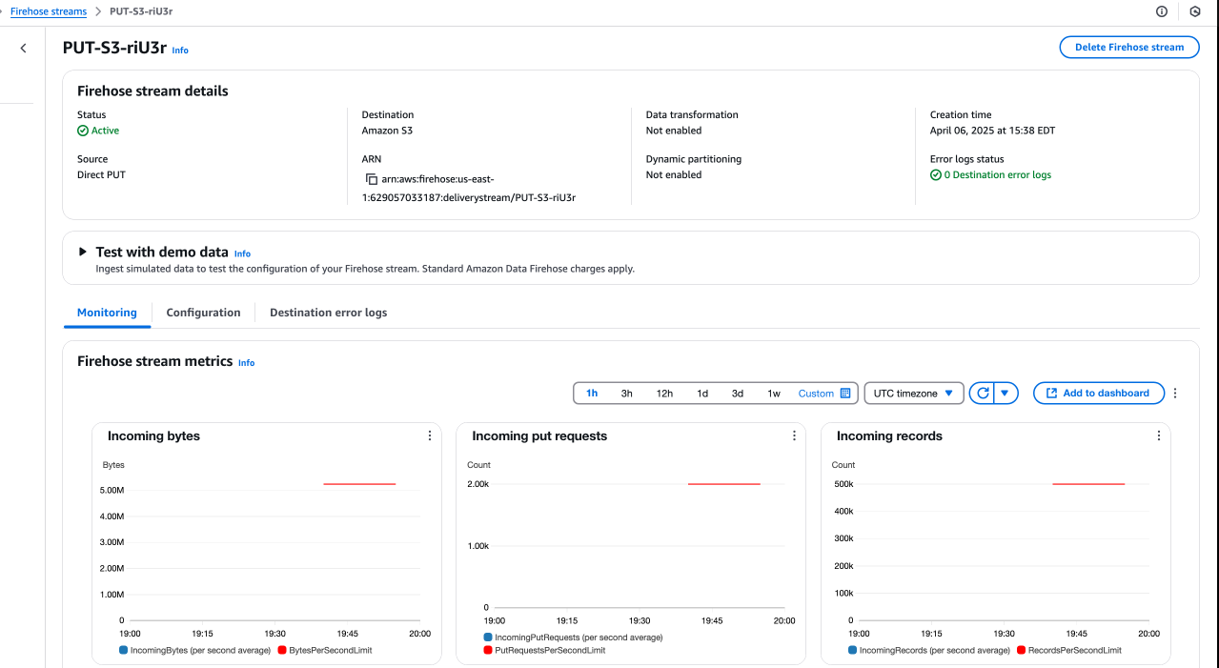This screenshot has height=668, width=1219.
Task: Open Incoming bytes chart options menu
Action: 430,435
